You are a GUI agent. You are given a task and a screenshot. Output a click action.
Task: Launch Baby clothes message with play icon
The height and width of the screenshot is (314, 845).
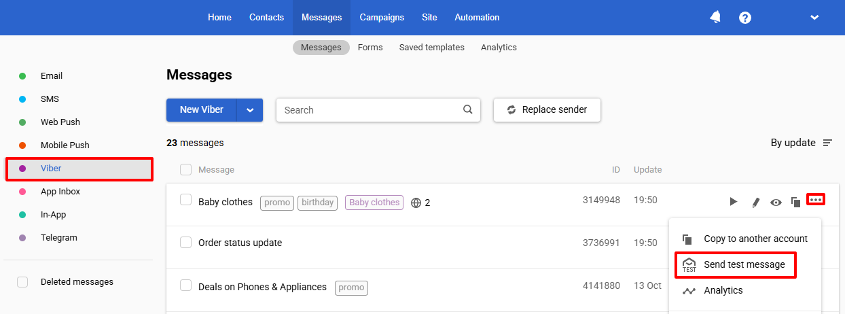point(733,202)
